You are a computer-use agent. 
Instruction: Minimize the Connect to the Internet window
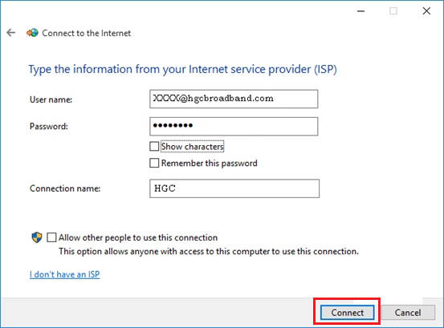tap(360, 11)
